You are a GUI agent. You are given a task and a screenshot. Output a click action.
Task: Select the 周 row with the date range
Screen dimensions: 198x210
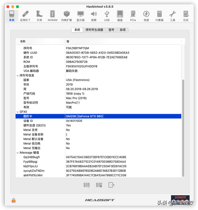(x=98, y=89)
